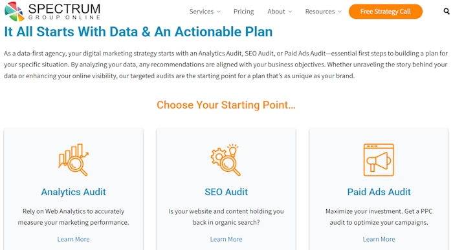
Task: Follow Learn More under SEO Audit
Action: (x=226, y=239)
